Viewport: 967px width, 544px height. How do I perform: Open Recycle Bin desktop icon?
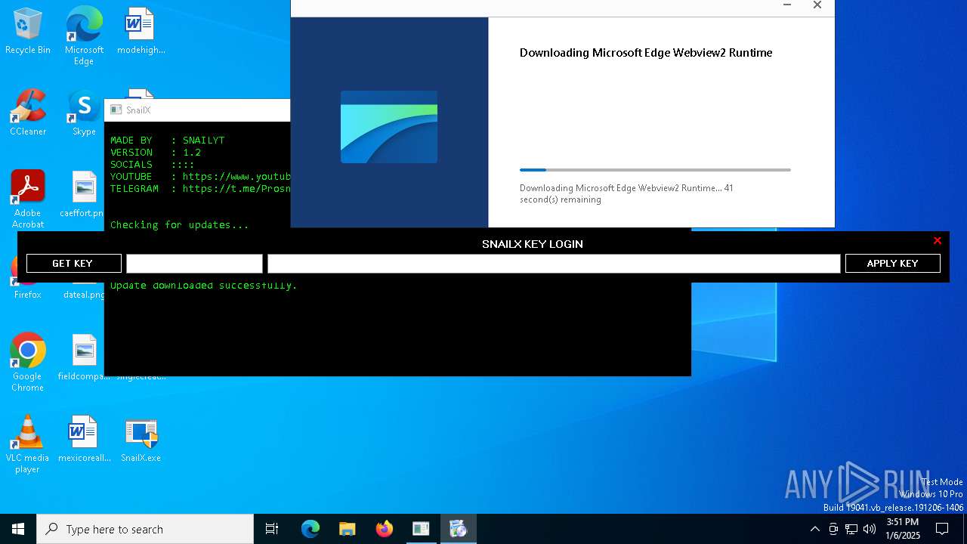point(28,32)
